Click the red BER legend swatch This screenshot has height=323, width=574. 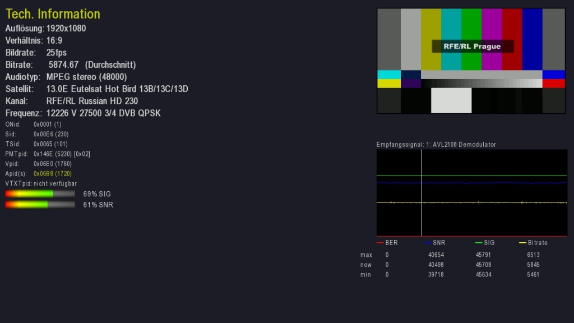(380, 243)
